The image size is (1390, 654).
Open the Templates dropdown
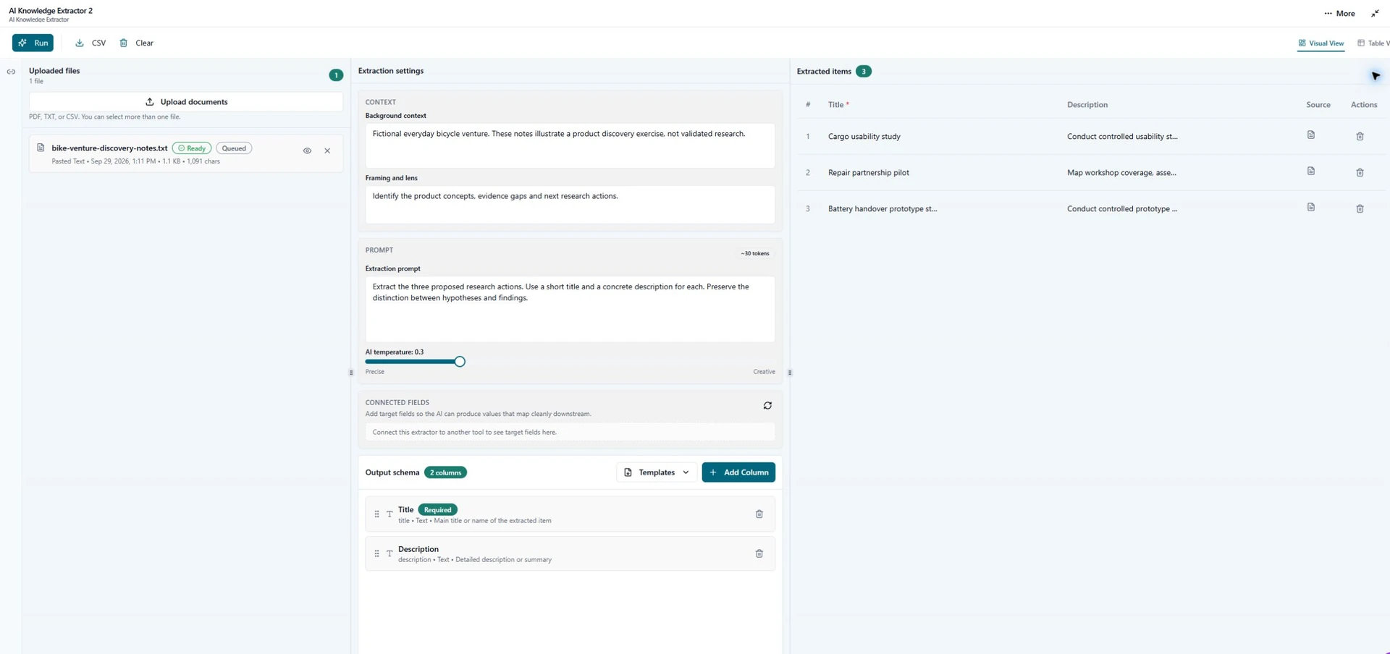pyautogui.click(x=657, y=472)
